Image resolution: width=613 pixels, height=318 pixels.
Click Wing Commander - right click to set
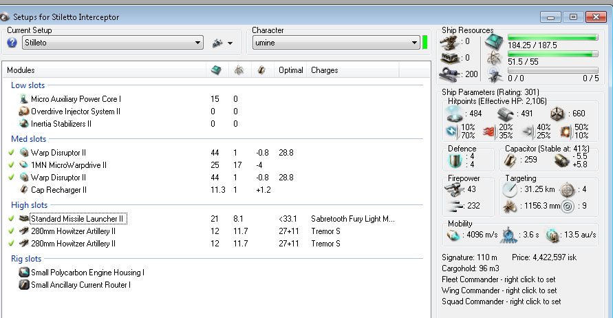pos(499,290)
